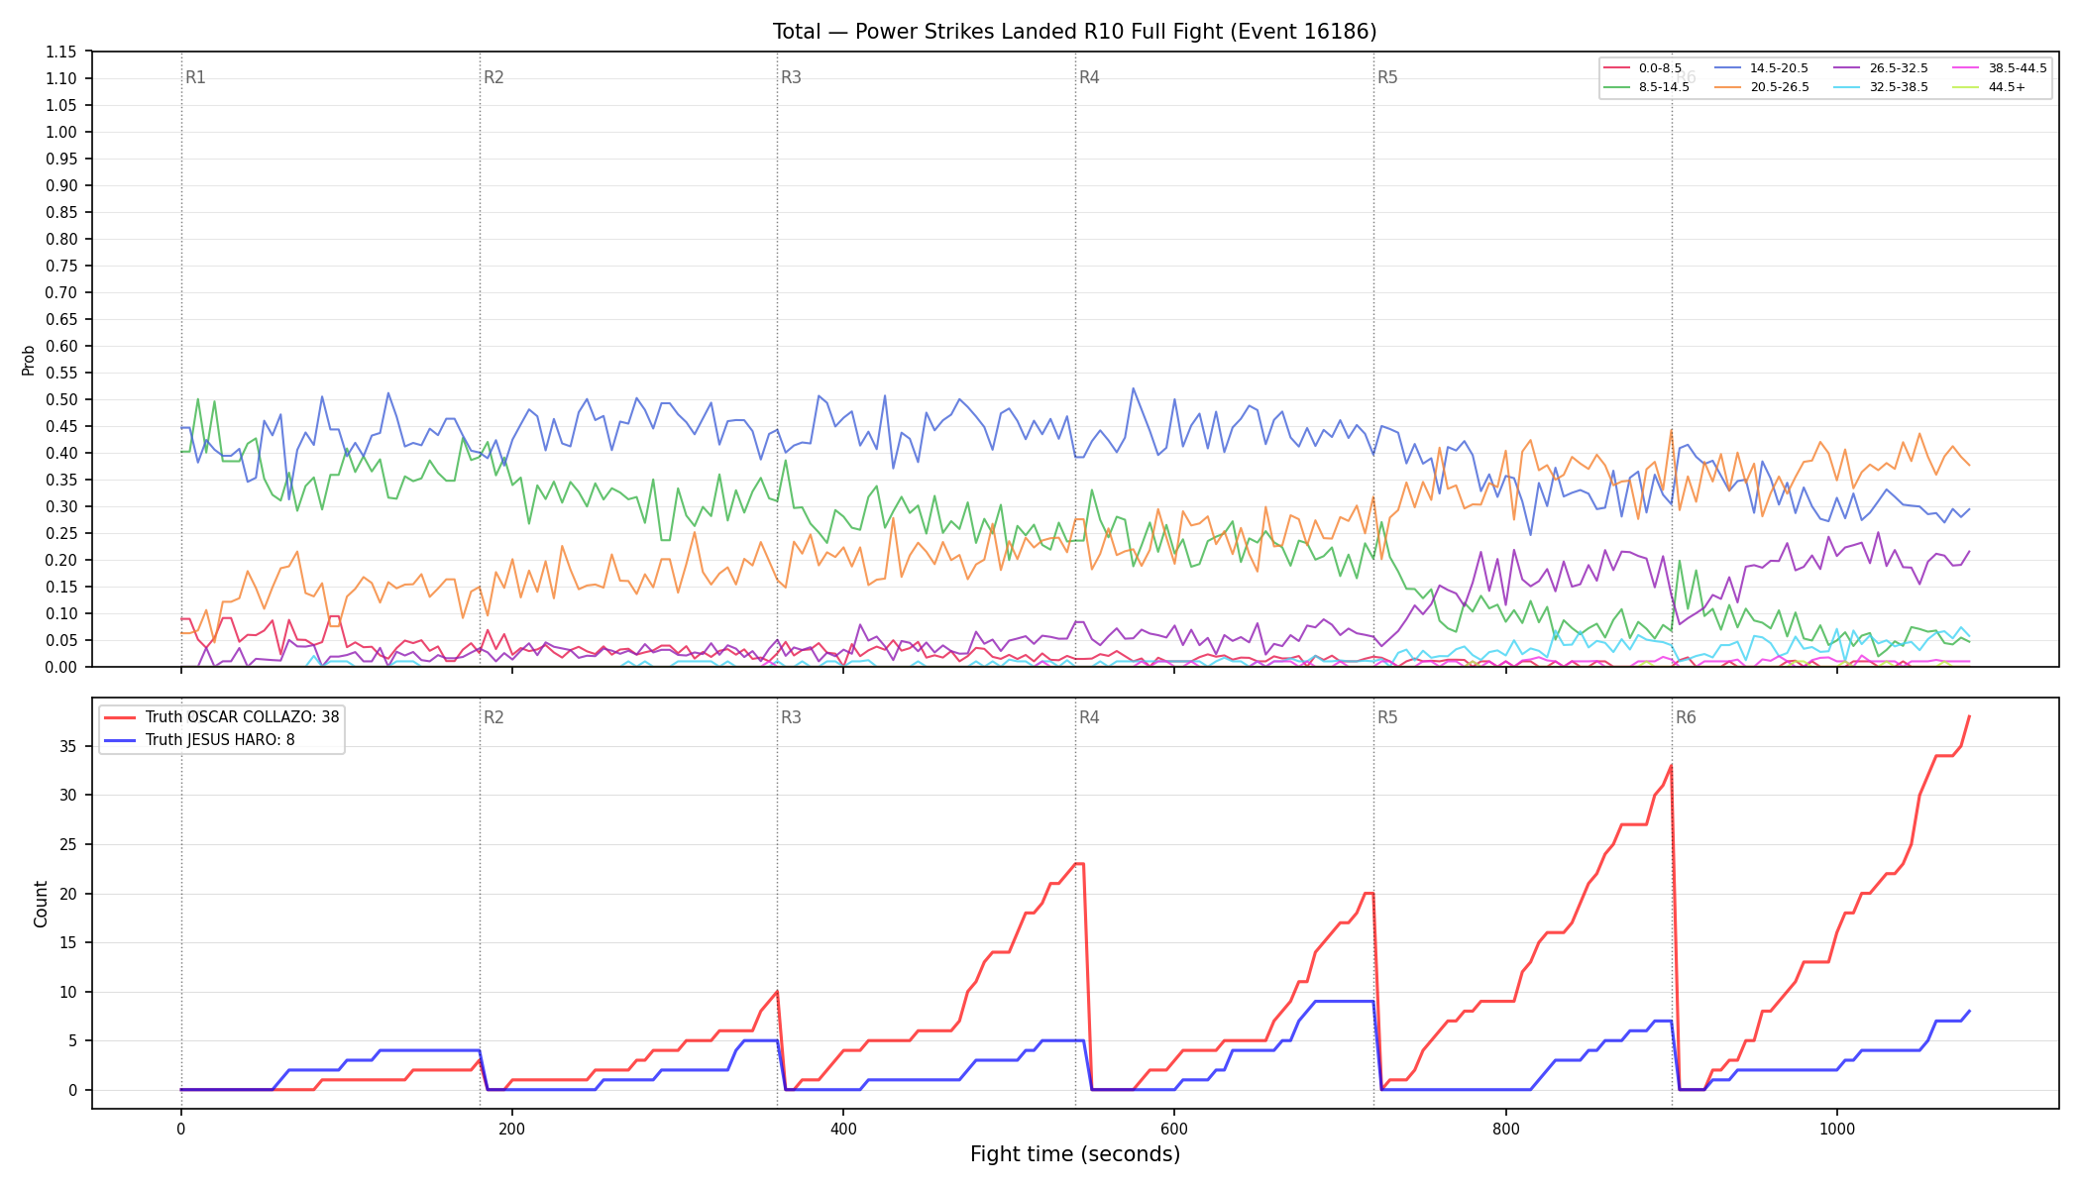This screenshot has height=1189, width=2081.
Task: Select the 20.5-26.5 legend label
Action: tap(1780, 87)
